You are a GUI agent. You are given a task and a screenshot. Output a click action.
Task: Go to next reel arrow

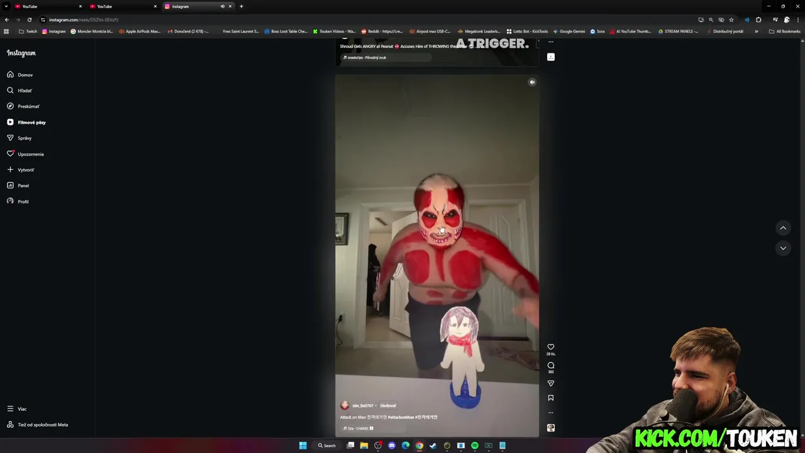point(783,248)
